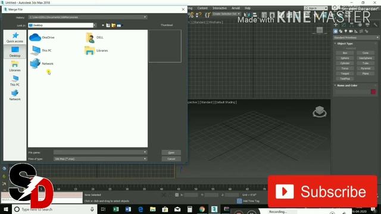The width and height of the screenshot is (381, 214).
Task: Toggle Spinner Snap in 3ds Max toolbar
Action: click(x=198, y=15)
